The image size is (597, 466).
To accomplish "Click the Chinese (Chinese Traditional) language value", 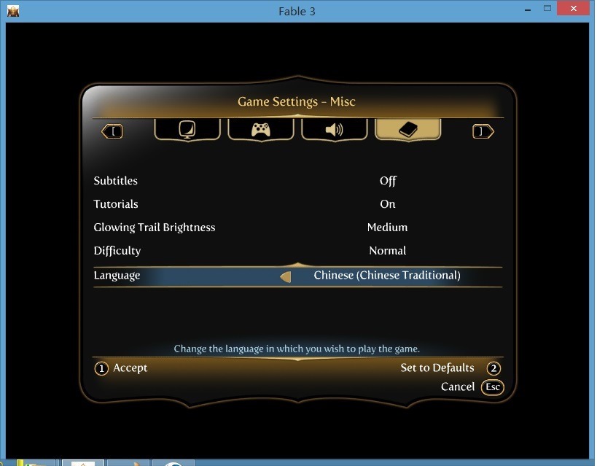I will [387, 276].
